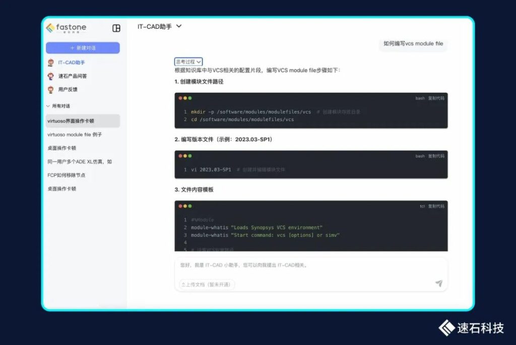
Task: Click the sidebar collapse panel icon
Action: [116, 28]
